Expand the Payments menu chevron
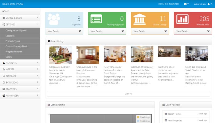The height and width of the screenshot is (123, 215). pos(37,62)
